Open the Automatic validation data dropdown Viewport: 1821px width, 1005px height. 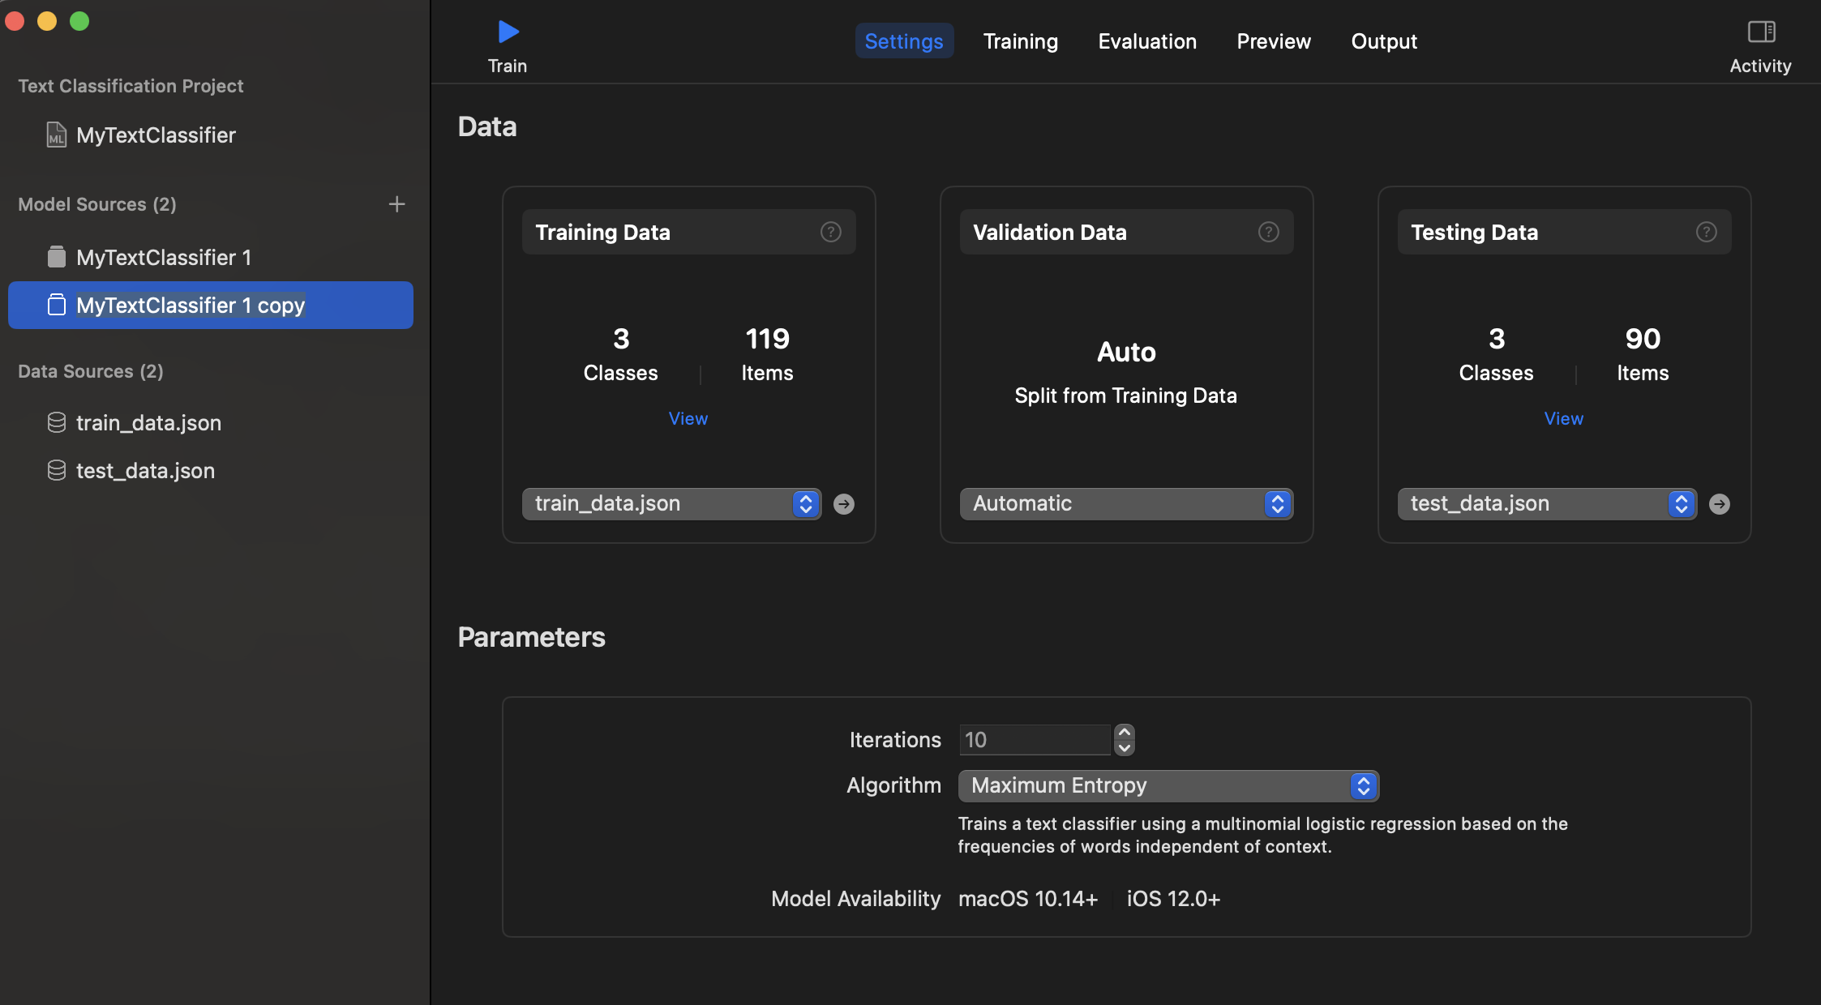point(1125,504)
